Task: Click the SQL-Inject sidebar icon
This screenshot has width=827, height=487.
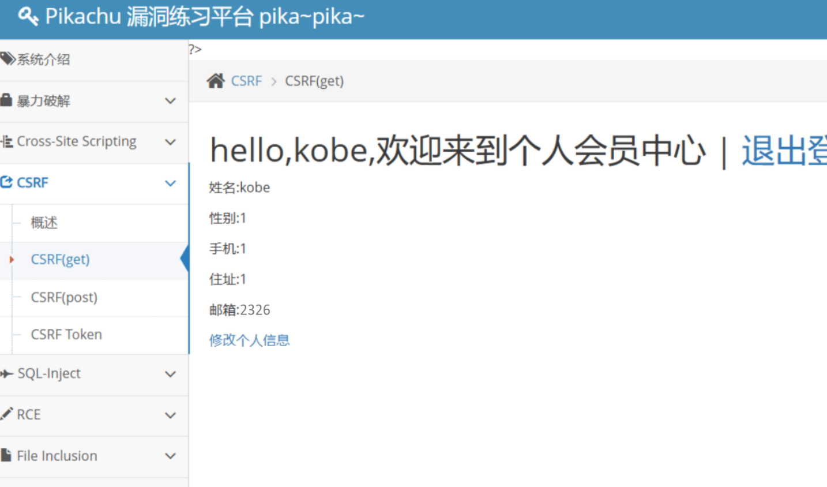Action: [7, 374]
